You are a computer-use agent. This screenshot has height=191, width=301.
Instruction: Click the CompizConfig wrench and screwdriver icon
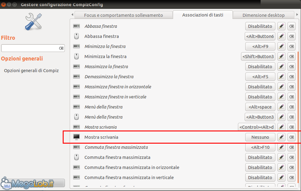pos(33,21)
